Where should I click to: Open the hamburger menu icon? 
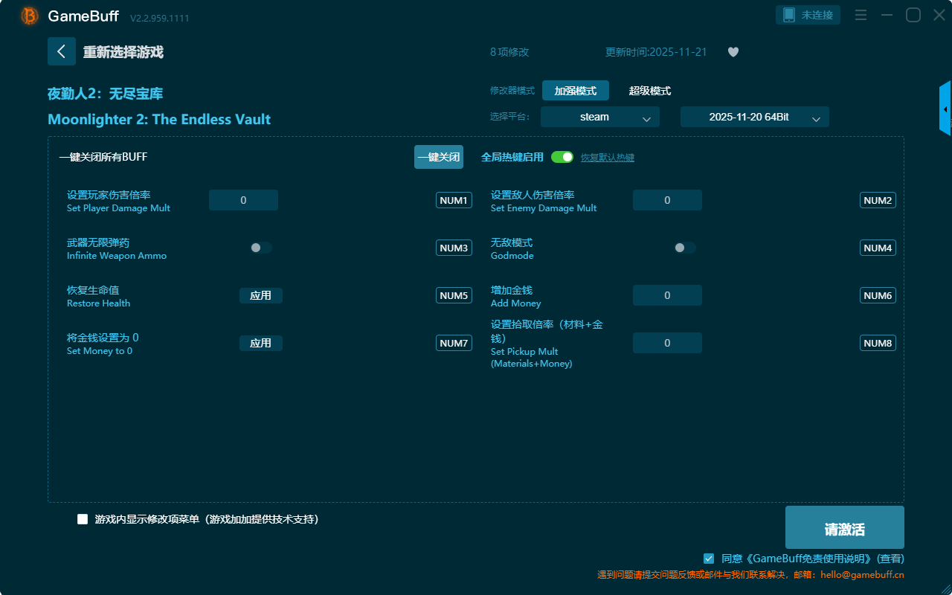point(861,15)
